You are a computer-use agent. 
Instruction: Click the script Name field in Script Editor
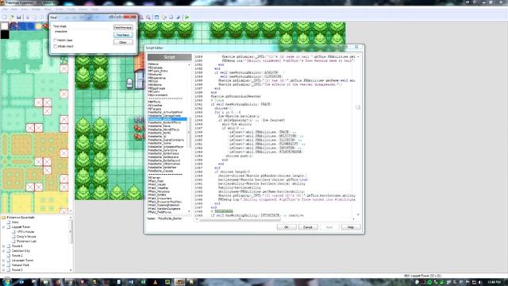tap(174, 218)
